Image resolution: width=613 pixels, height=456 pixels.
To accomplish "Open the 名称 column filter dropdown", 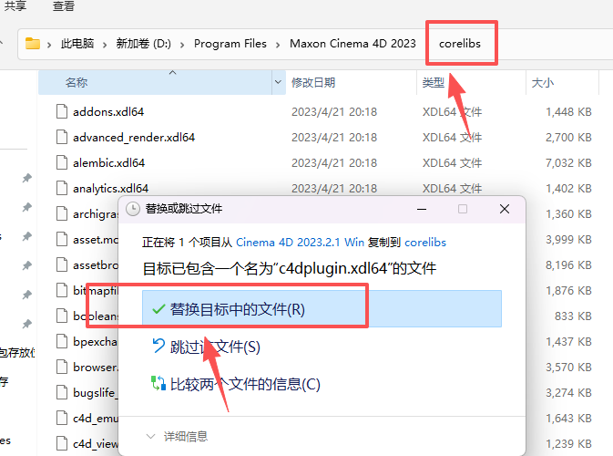I will point(278,82).
